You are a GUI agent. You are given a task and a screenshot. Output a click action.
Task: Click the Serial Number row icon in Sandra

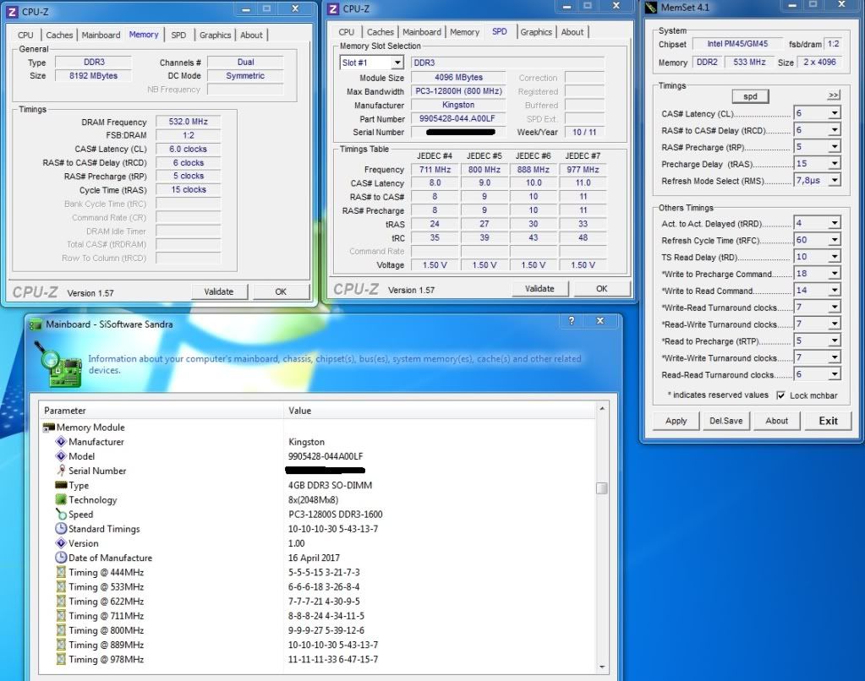pos(61,471)
